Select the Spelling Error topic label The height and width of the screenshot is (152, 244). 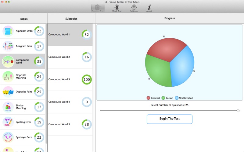pyautogui.click(x=23, y=122)
